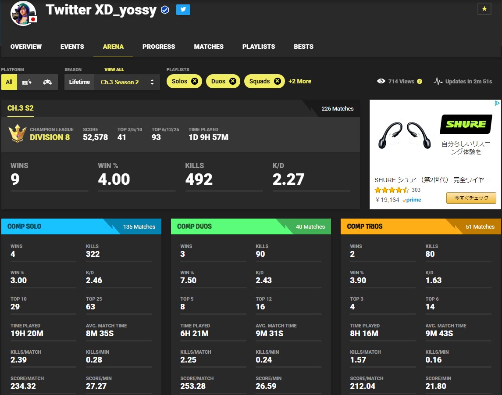The image size is (502, 395).
Task: Open the AdChoices icon on the ad
Action: 497,103
